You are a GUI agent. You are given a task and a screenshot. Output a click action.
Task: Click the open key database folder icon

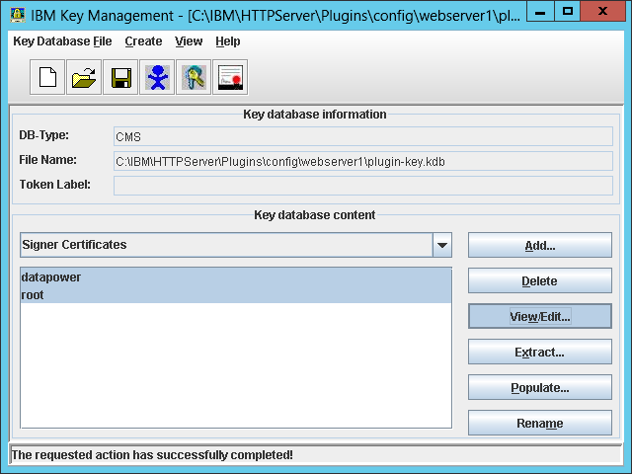point(85,77)
